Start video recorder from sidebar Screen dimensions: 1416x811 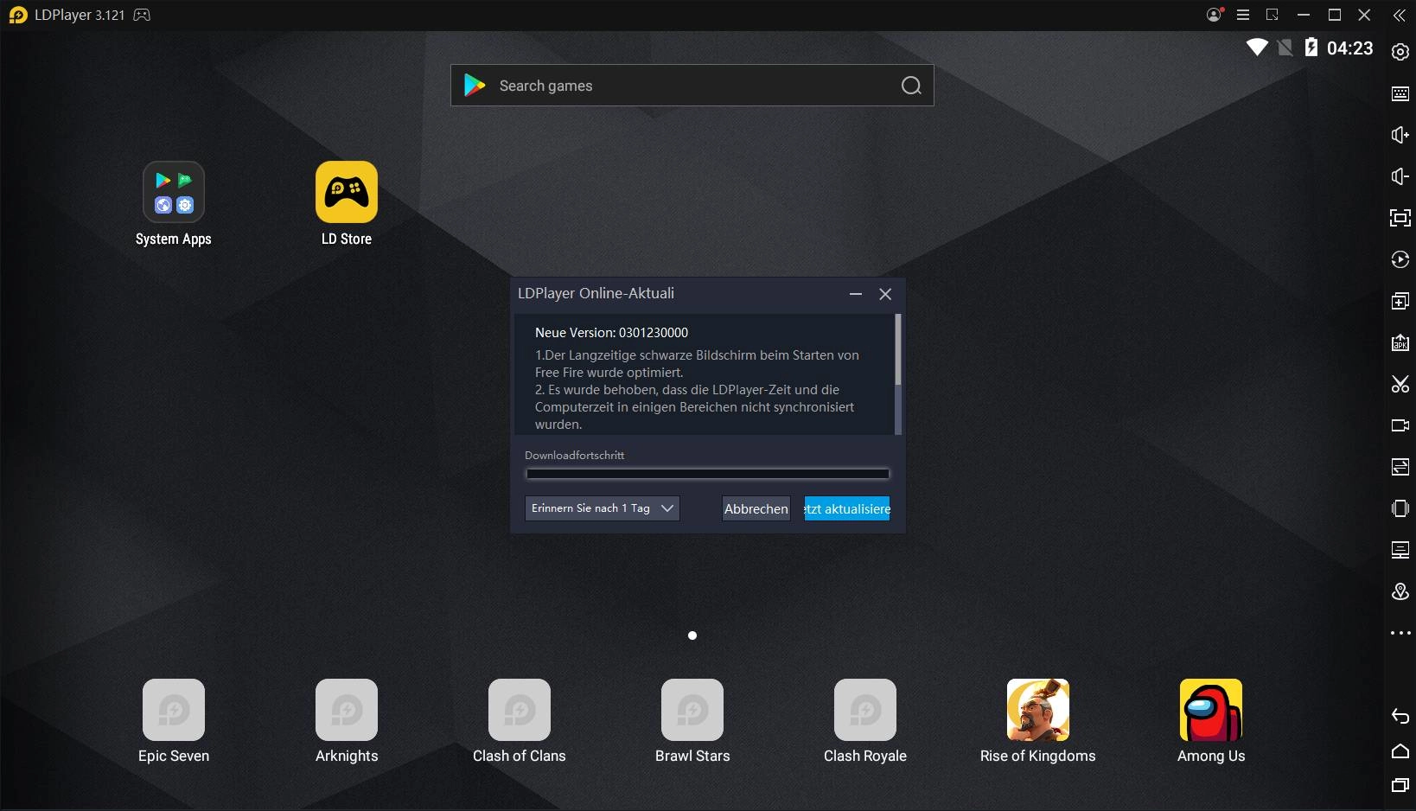pos(1400,425)
